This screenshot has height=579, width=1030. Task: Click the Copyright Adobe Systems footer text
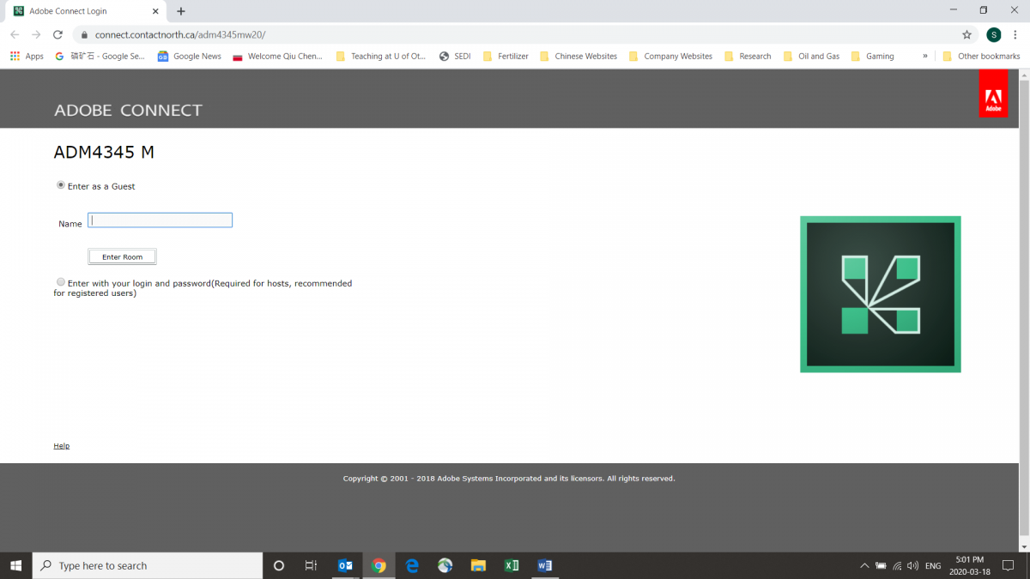[x=509, y=479]
